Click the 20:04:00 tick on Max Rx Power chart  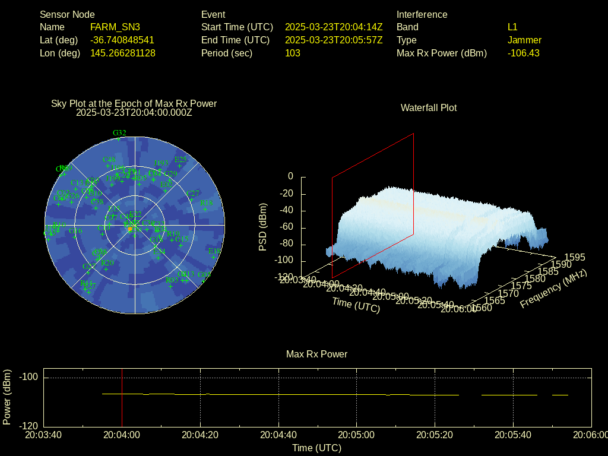tap(122, 435)
